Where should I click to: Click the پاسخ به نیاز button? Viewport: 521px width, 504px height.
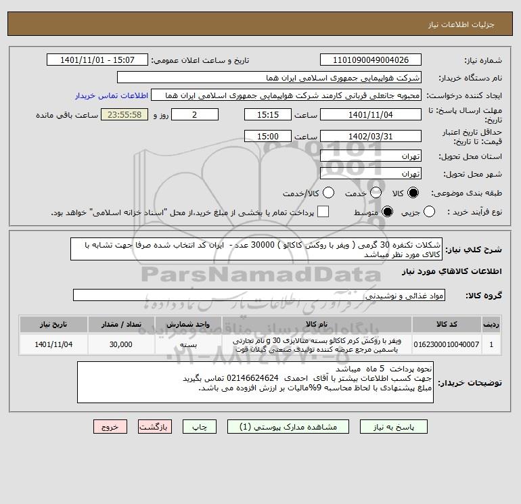point(394,427)
